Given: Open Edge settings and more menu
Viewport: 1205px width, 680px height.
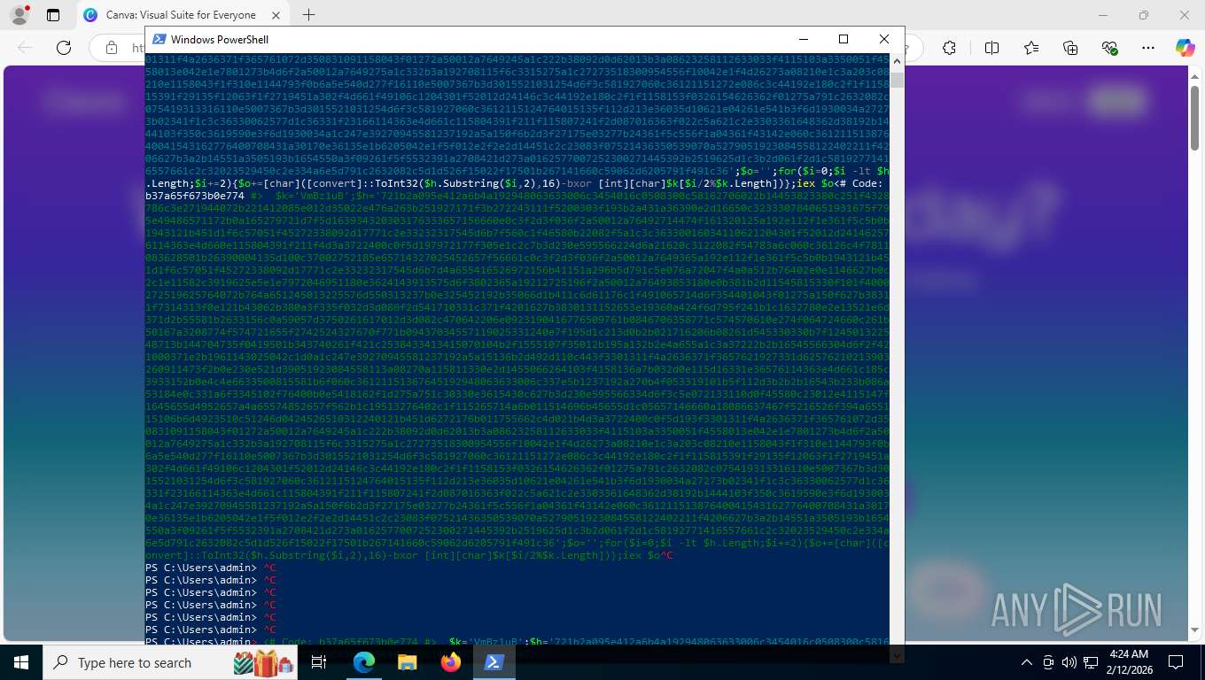Looking at the screenshot, I should (1148, 48).
